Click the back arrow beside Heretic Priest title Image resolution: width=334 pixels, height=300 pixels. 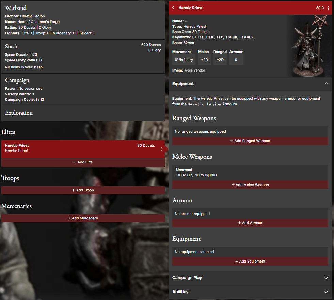coord(173,8)
